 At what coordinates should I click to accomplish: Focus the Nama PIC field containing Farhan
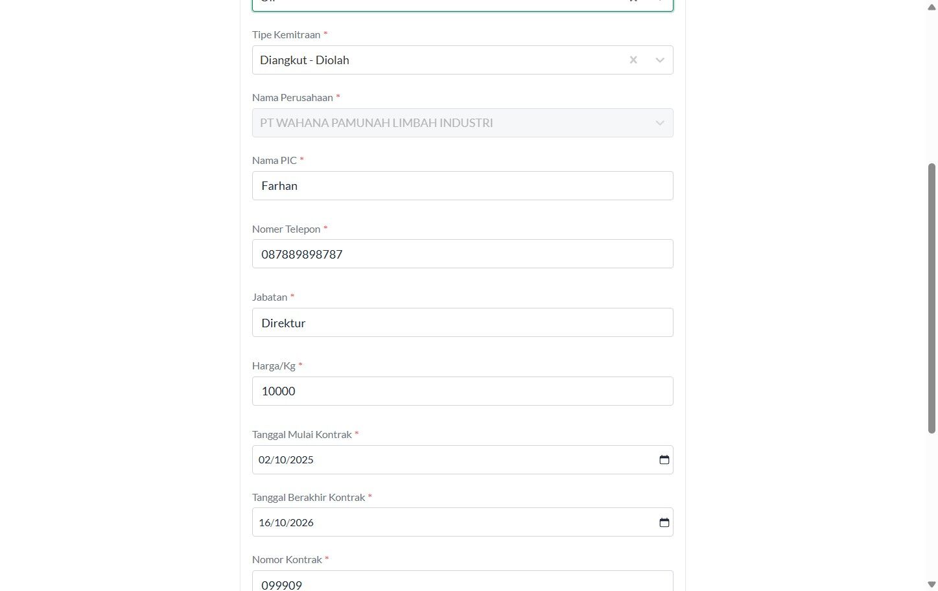(x=463, y=185)
